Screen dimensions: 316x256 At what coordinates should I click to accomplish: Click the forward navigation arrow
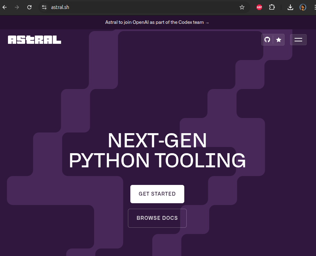coord(17,7)
